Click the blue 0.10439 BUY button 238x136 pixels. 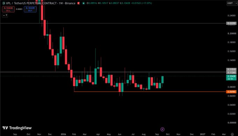click(x=30, y=9)
